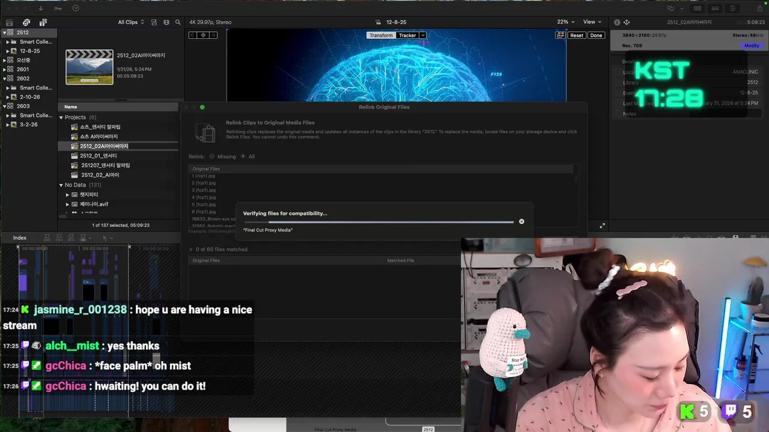Image resolution: width=769 pixels, height=432 pixels.
Task: Click the Share export icon
Action: (759, 8)
